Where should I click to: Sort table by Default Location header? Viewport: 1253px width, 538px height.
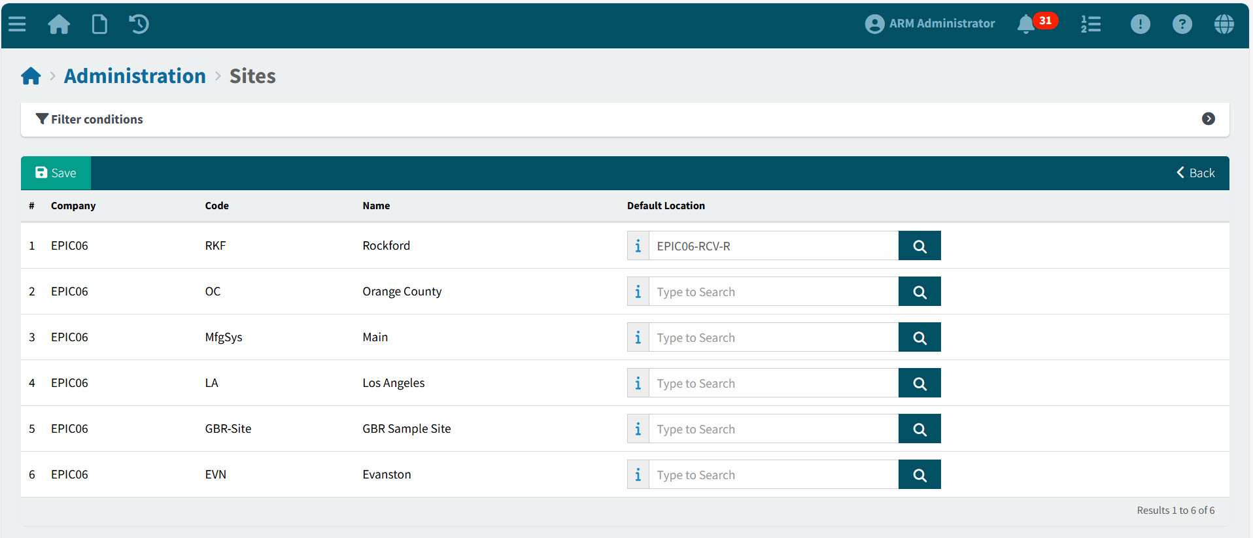pyautogui.click(x=666, y=206)
